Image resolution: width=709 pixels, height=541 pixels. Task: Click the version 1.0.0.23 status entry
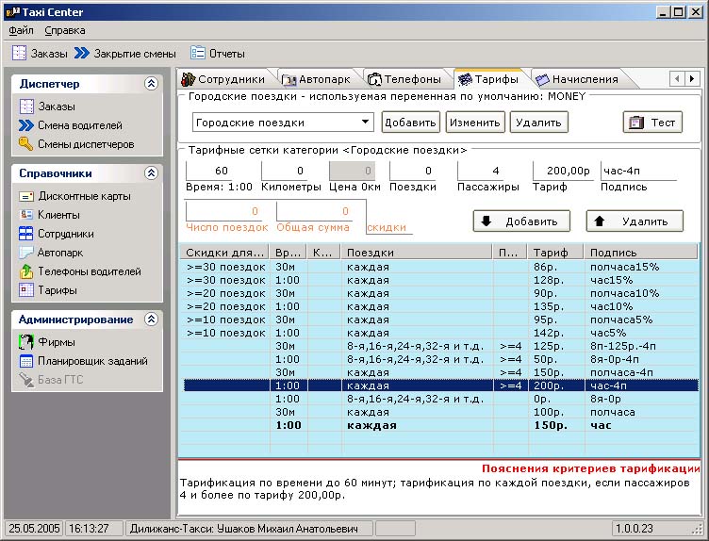coord(635,528)
